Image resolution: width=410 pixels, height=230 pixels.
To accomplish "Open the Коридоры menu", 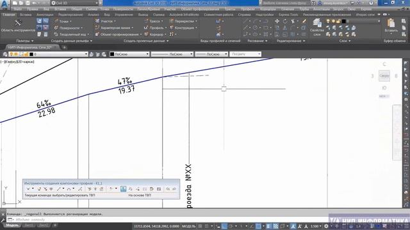I will click(268, 9).
